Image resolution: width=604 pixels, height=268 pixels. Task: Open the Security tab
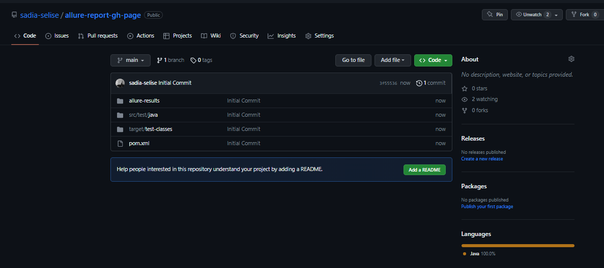pyautogui.click(x=244, y=36)
